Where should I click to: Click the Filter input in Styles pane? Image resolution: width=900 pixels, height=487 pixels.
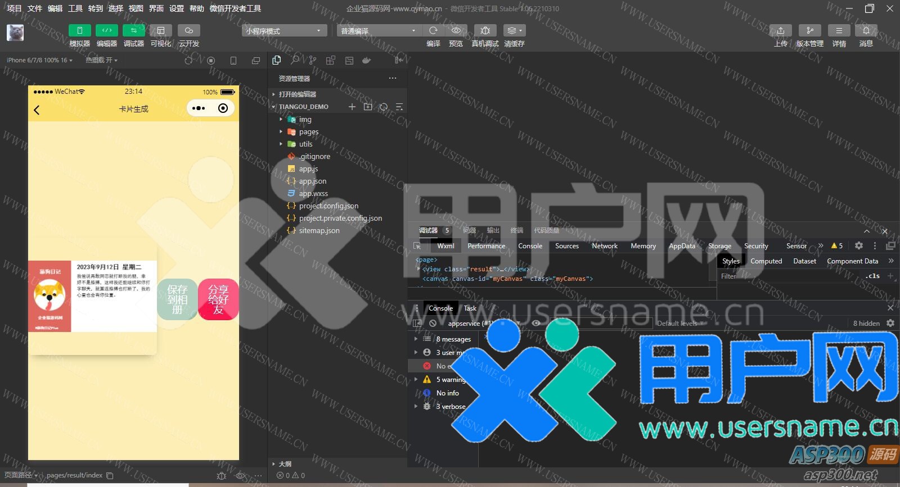[x=787, y=276]
